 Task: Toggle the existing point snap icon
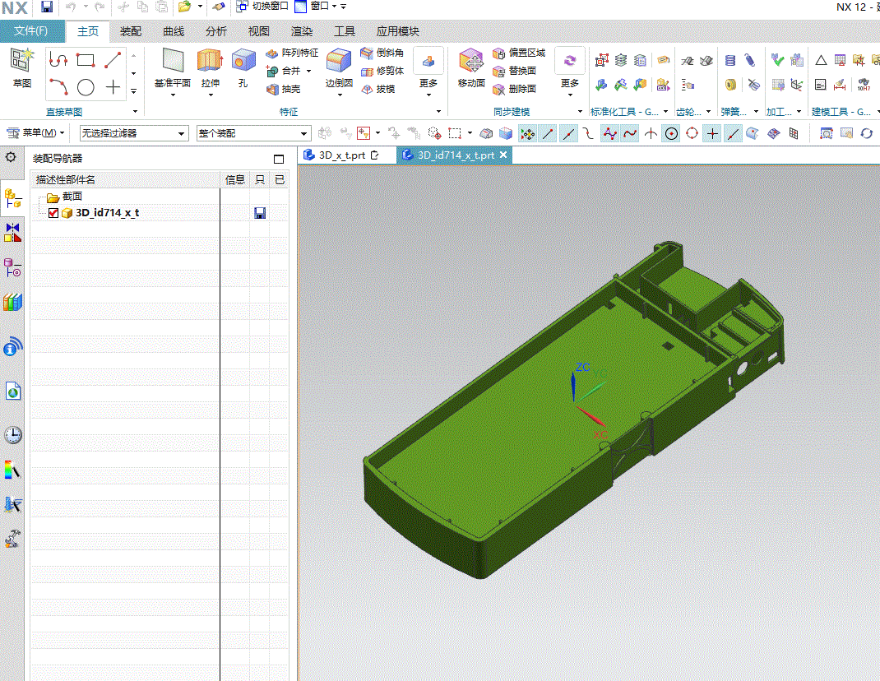tap(712, 133)
